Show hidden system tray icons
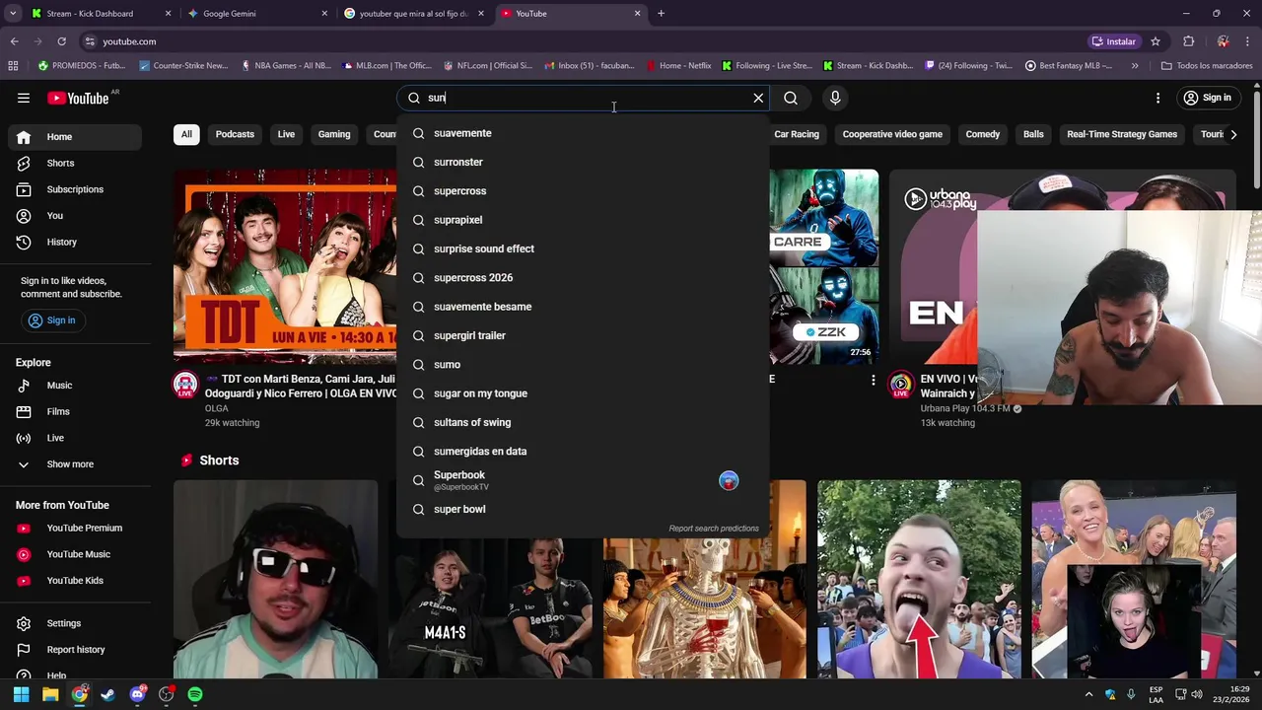 1088,694
